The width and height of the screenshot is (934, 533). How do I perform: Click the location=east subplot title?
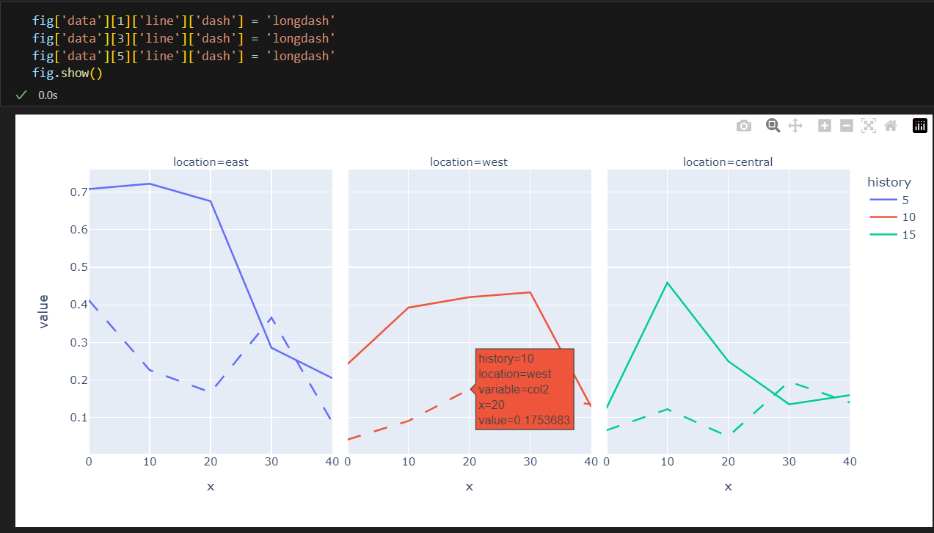click(x=211, y=162)
